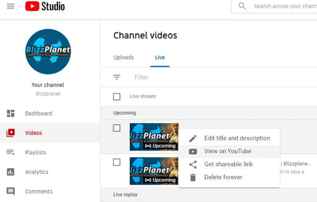Open Comments label in sidebar
Image resolution: width=317 pixels, height=202 pixels.
(x=38, y=191)
